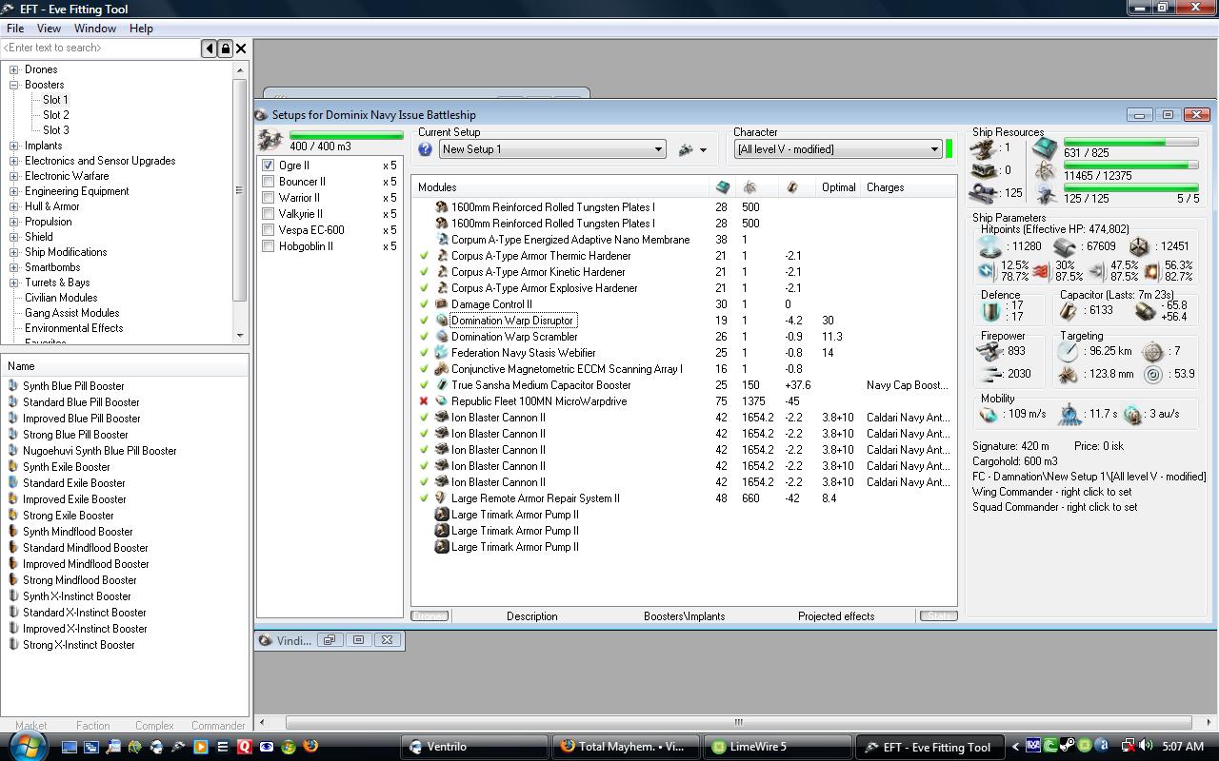Screen dimensions: 1219x761
Task: Toggle the red X on Republic Fleet 100MN MicroWarpdrive
Action: tap(424, 401)
